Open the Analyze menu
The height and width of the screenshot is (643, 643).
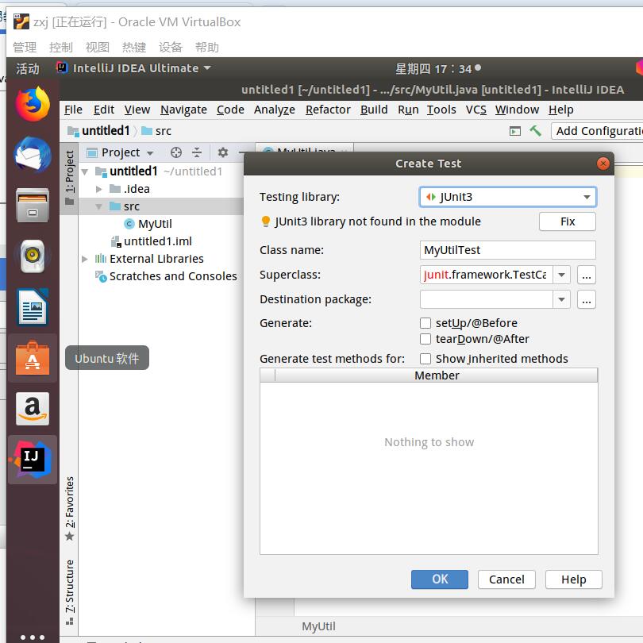coord(275,110)
